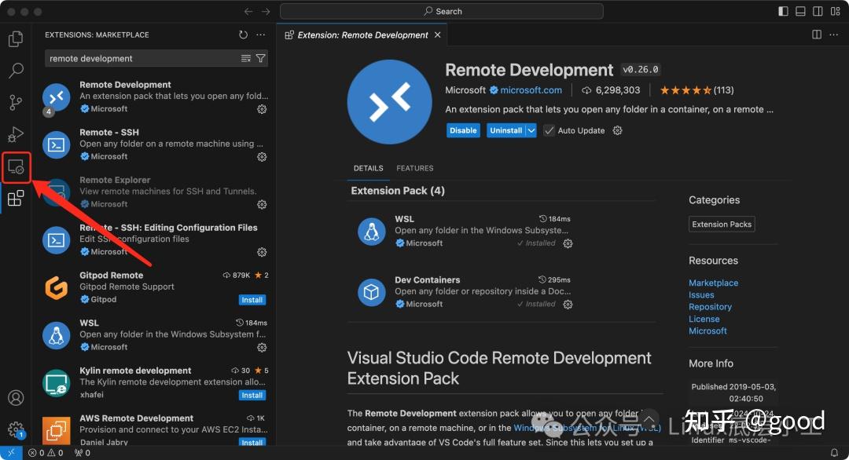This screenshot has width=849, height=460.
Task: Switch to the FEATURES tab
Action: [x=414, y=168]
